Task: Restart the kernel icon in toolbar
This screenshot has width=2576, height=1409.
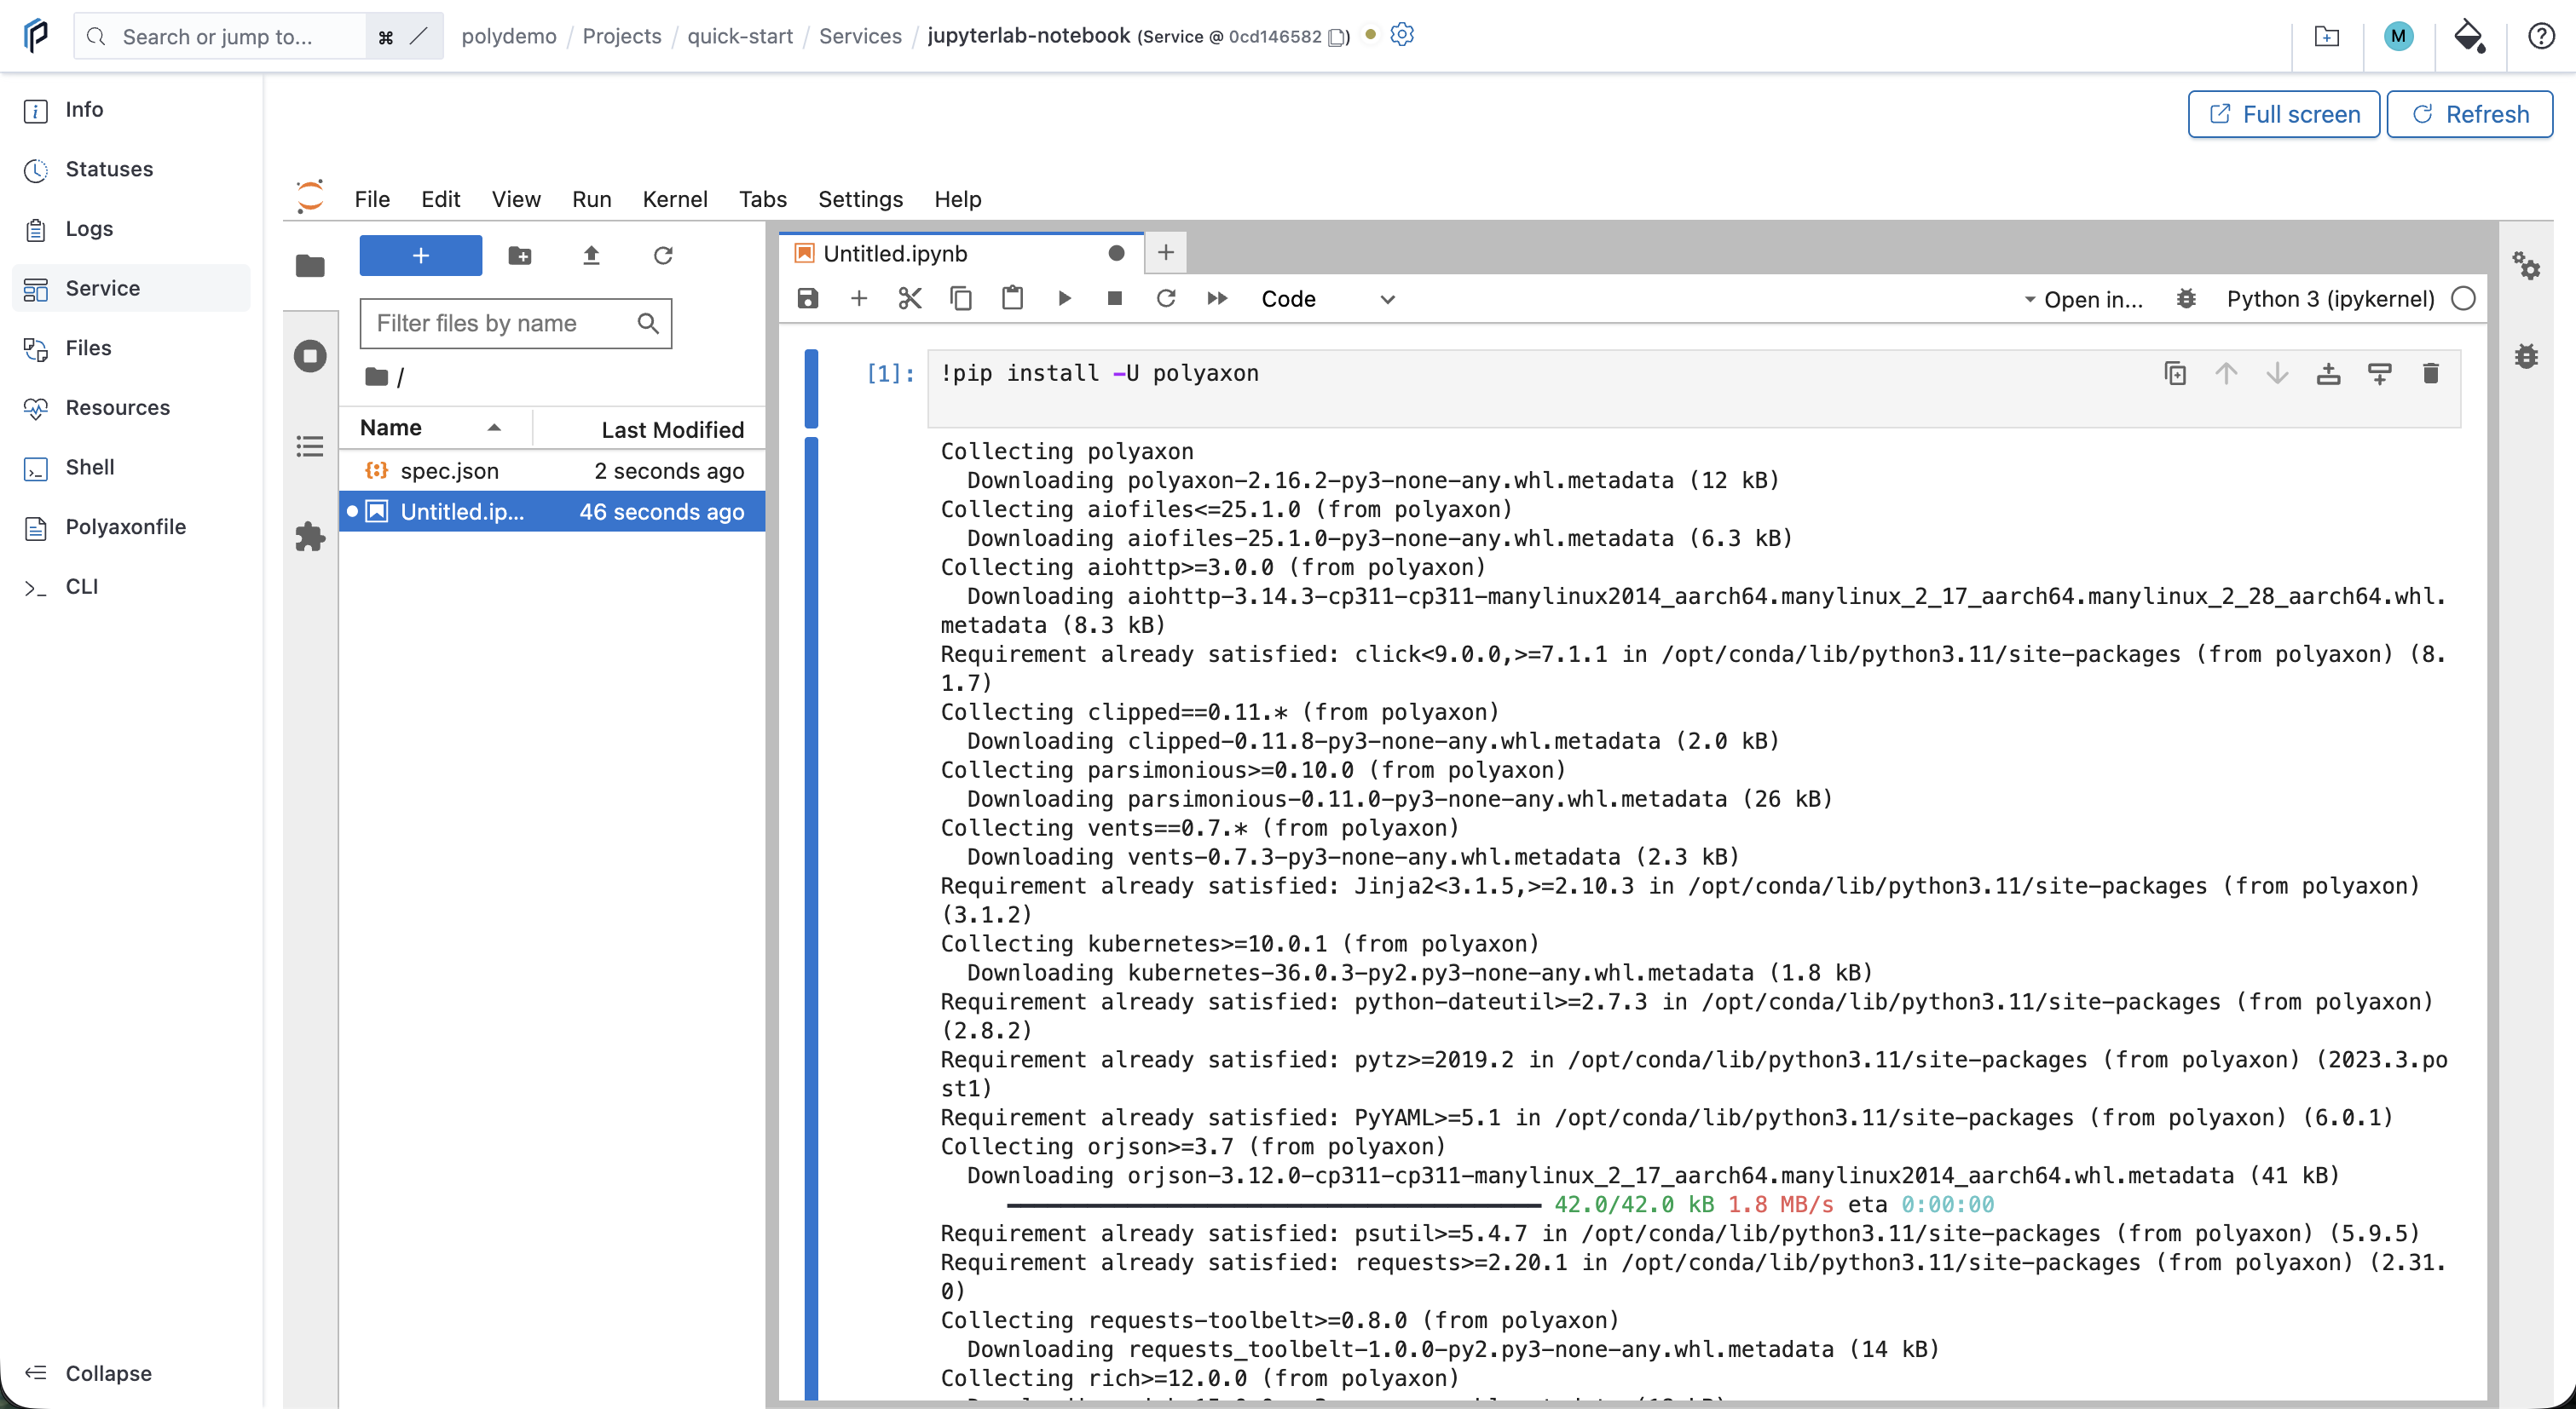Action: point(1166,298)
